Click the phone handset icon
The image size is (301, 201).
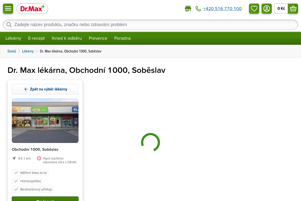click(x=198, y=9)
